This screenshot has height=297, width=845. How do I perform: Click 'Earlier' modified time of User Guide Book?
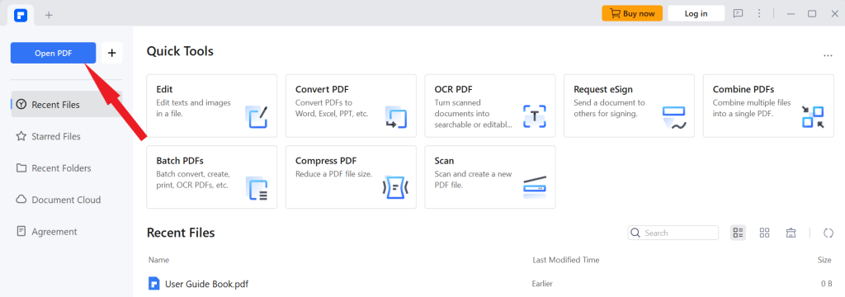pos(542,284)
